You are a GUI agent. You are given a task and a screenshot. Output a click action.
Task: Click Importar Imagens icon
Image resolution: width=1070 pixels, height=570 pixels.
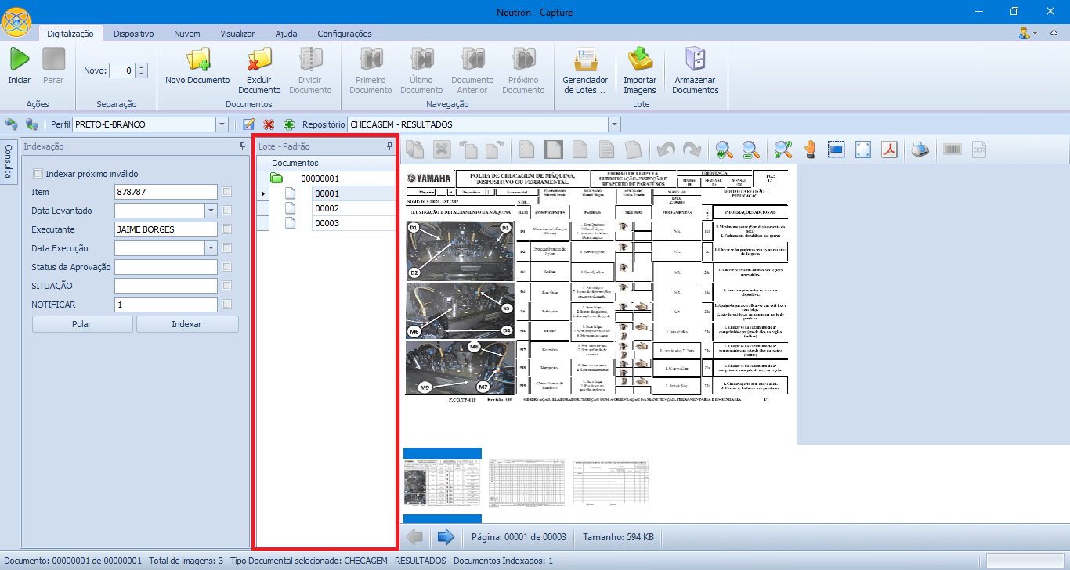[640, 61]
